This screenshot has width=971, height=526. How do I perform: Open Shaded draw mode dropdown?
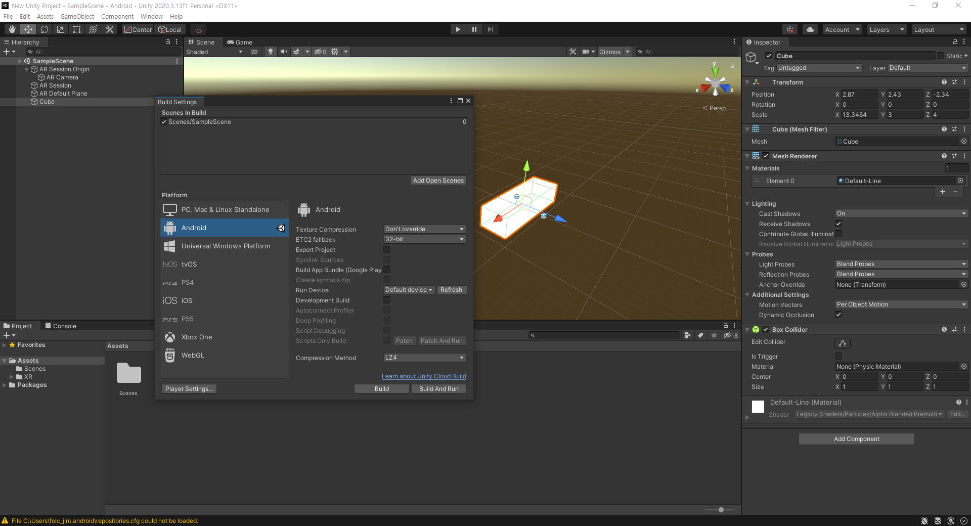[214, 52]
